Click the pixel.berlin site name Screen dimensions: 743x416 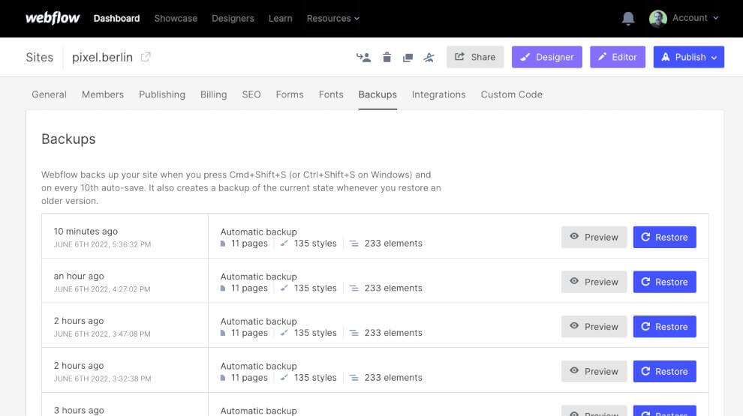tap(102, 57)
